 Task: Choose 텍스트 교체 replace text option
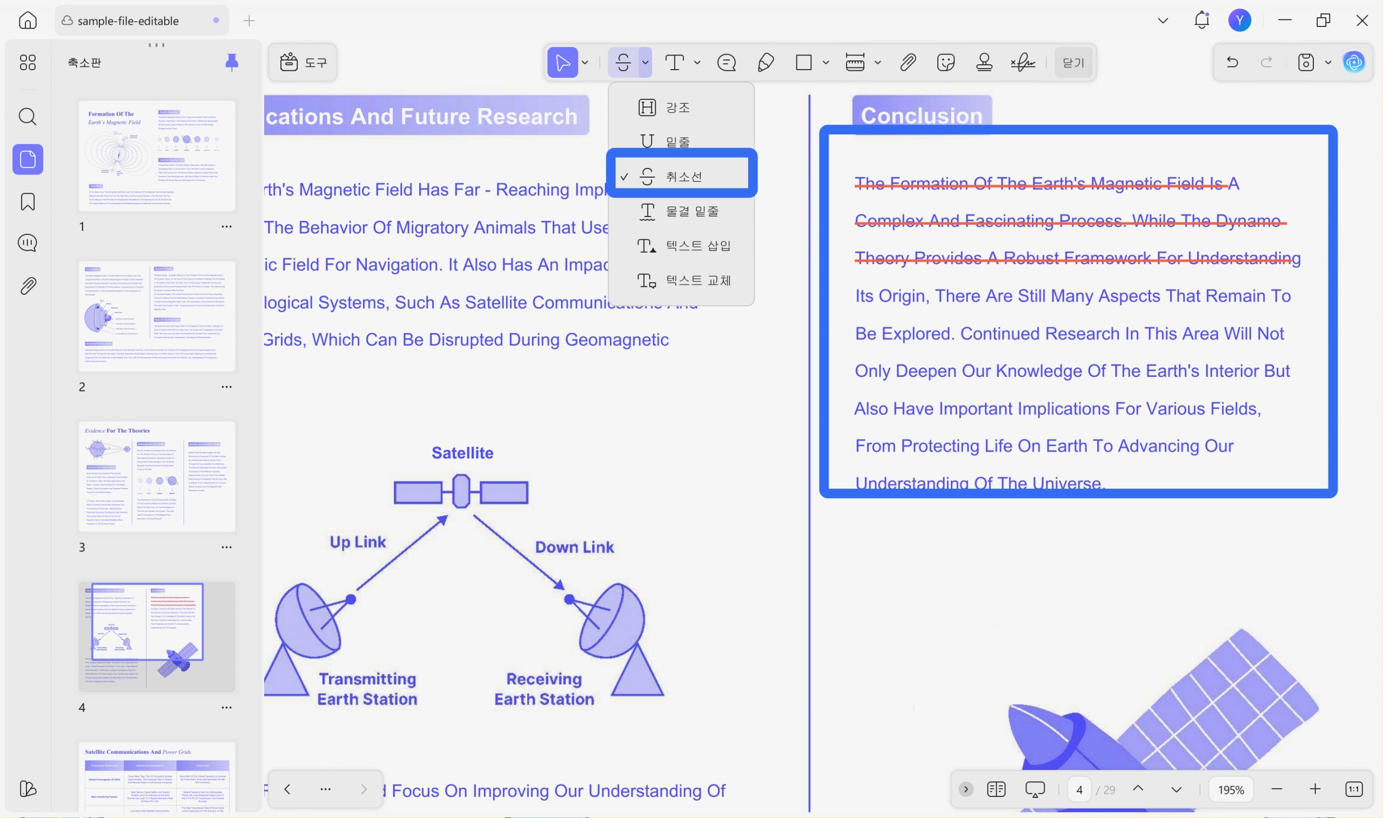[x=681, y=281]
